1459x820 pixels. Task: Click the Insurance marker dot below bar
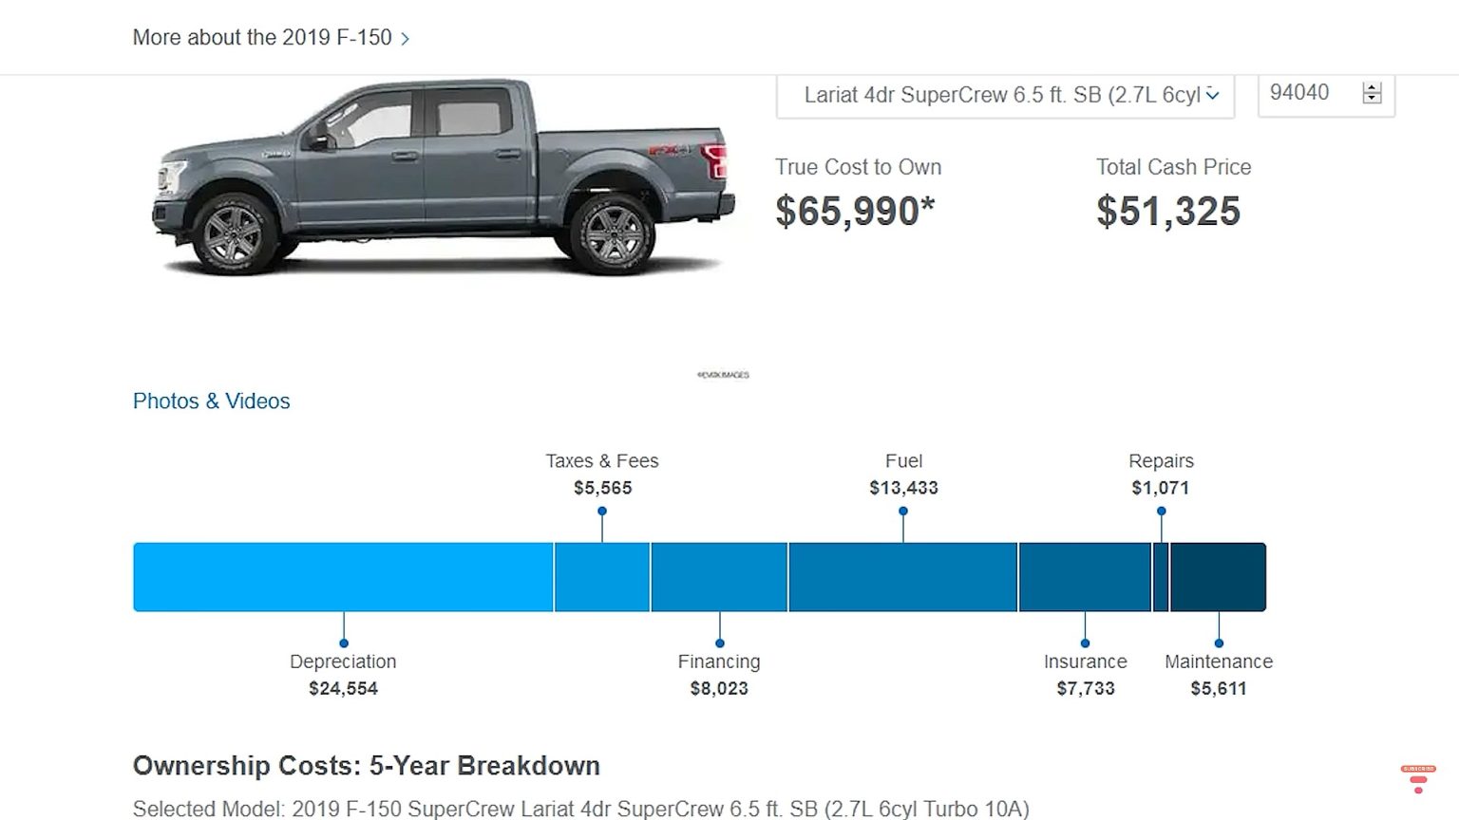coord(1085,643)
